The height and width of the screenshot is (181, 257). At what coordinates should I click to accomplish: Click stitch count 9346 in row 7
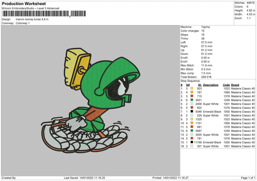pos(198,111)
